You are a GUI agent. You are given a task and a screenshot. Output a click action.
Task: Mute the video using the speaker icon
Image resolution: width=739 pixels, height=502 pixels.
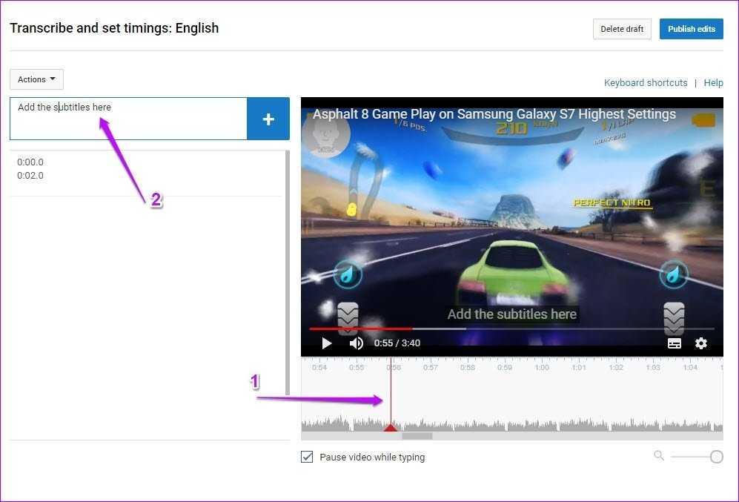(357, 343)
